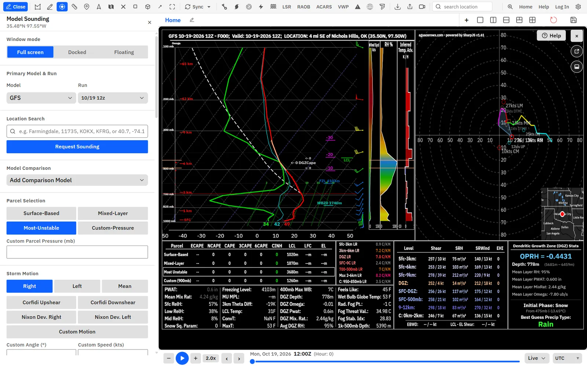This screenshot has width=587, height=366.
Task: Click the download icon
Action: click(397, 7)
